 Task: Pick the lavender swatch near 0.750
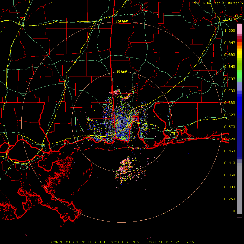[x=239, y=86]
